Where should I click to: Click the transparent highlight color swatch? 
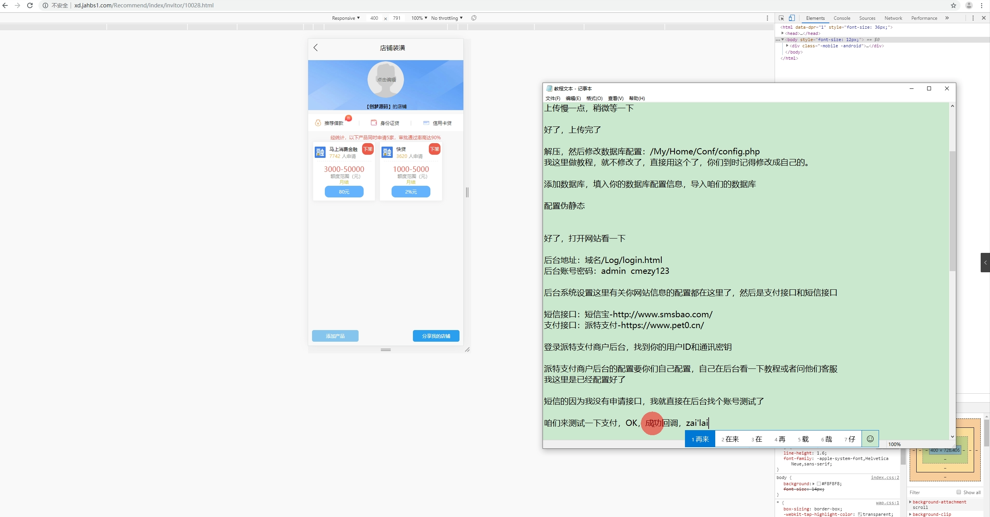pyautogui.click(x=860, y=514)
